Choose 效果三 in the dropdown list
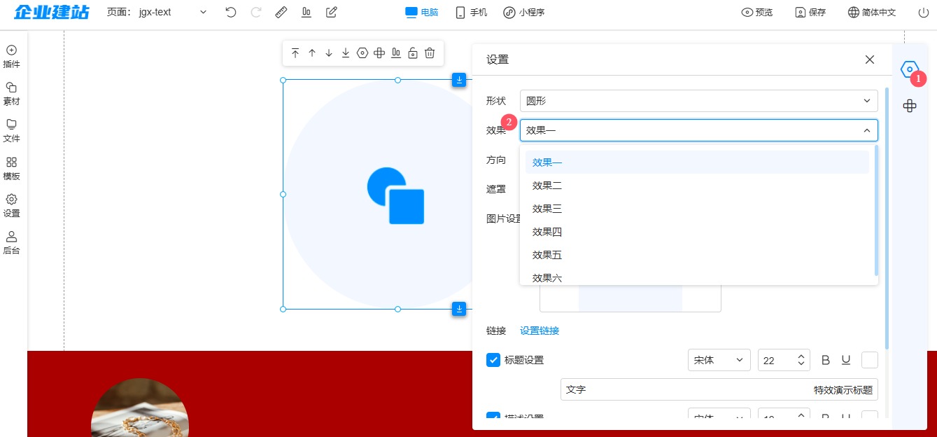 [x=697, y=209]
